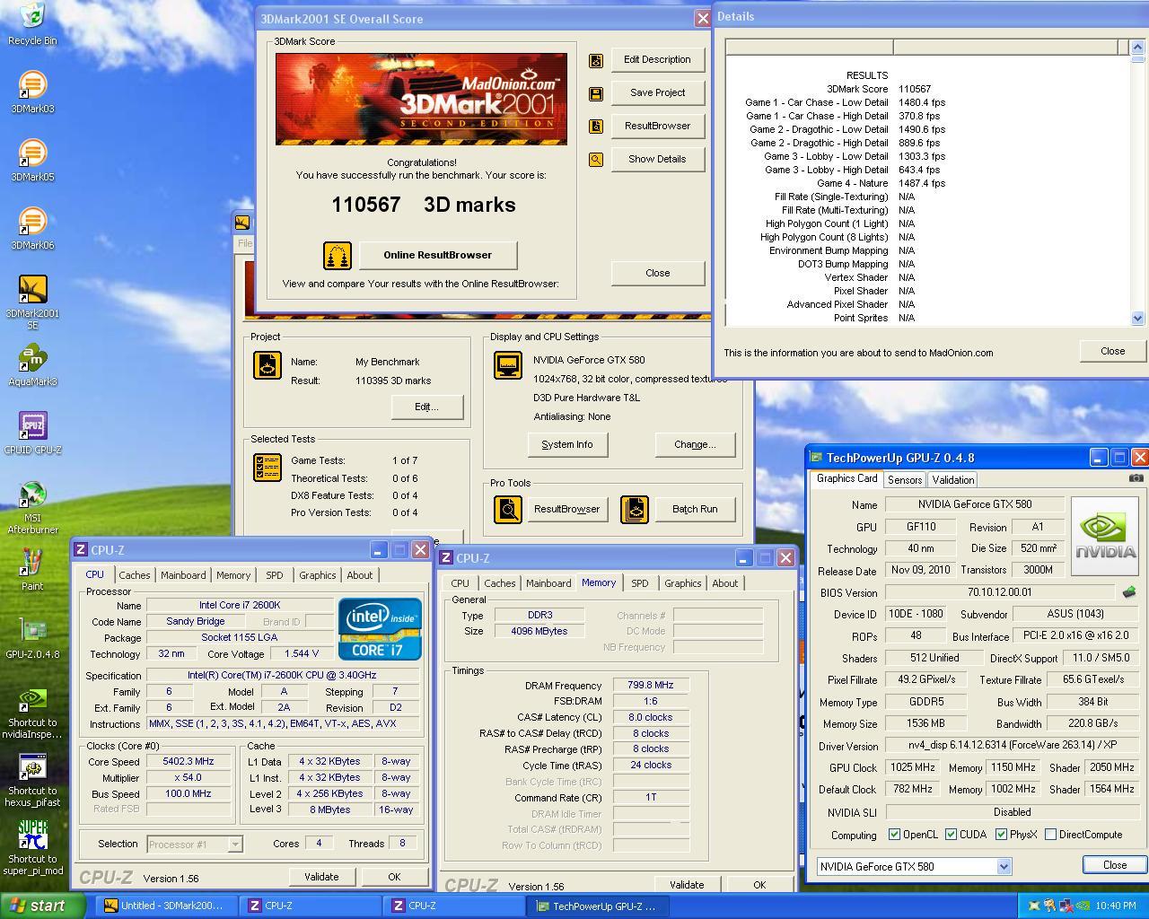Image resolution: width=1149 pixels, height=919 pixels.
Task: Switch to Untitled - 3DMark2001 taskbar item
Action: click(x=164, y=906)
